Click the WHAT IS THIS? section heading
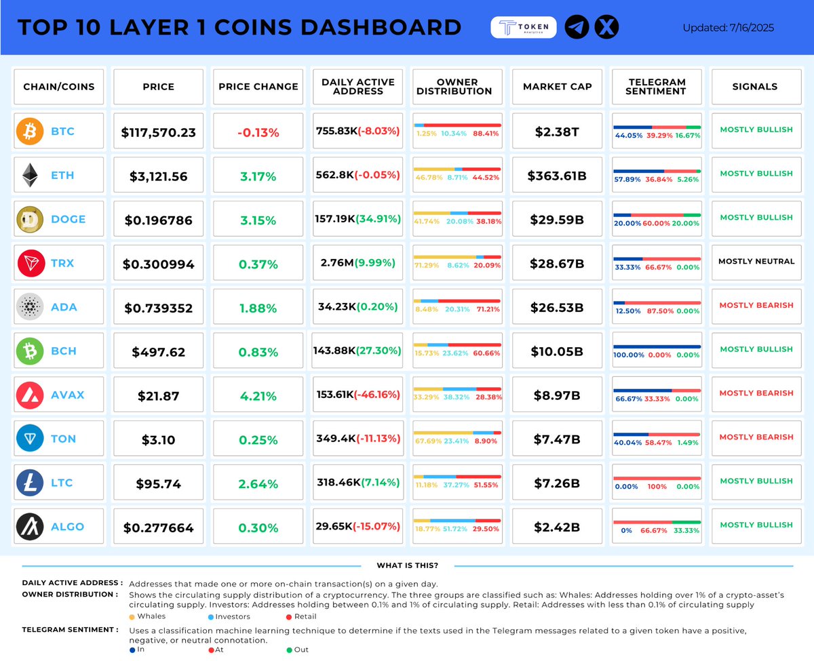This screenshot has height=661, width=814. [x=407, y=565]
